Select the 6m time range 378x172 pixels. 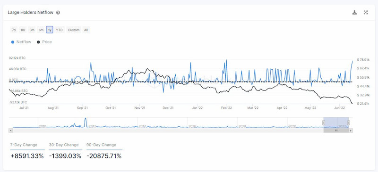41,30
